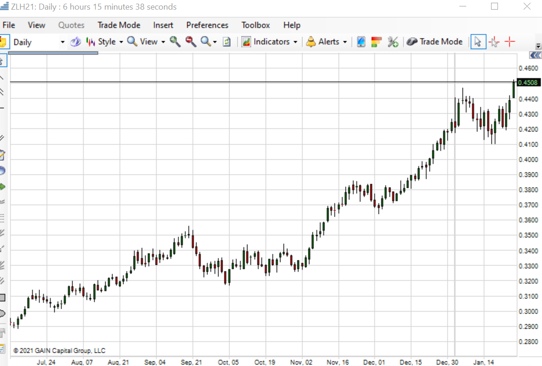The height and width of the screenshot is (366, 542).
Task: Maximize the ZLH21 chart window
Action: pos(495,6)
